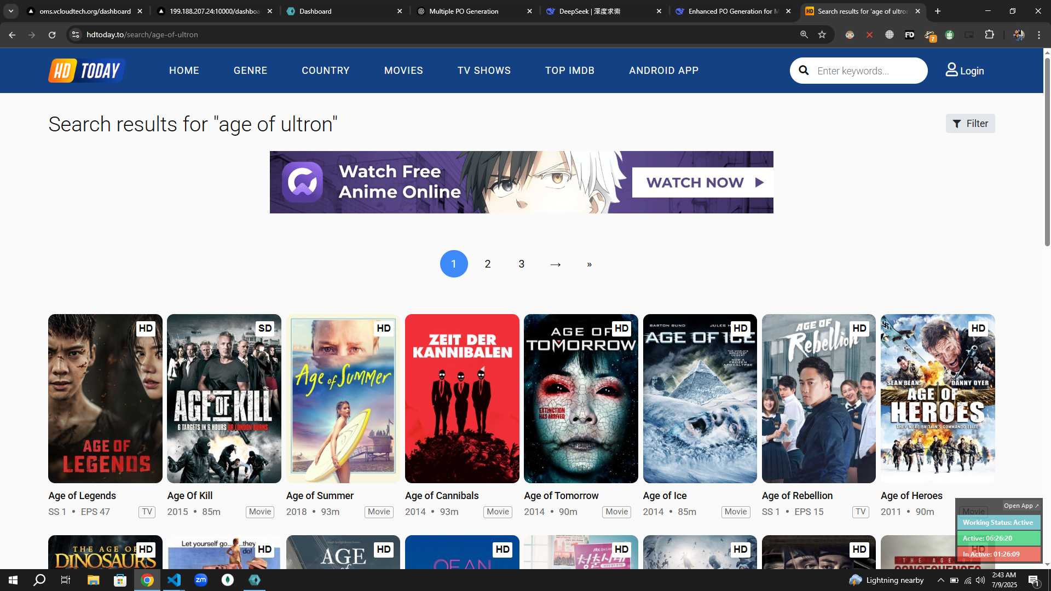1051x591 pixels.
Task: Open the TOP IMDB menu item
Action: [569, 71]
